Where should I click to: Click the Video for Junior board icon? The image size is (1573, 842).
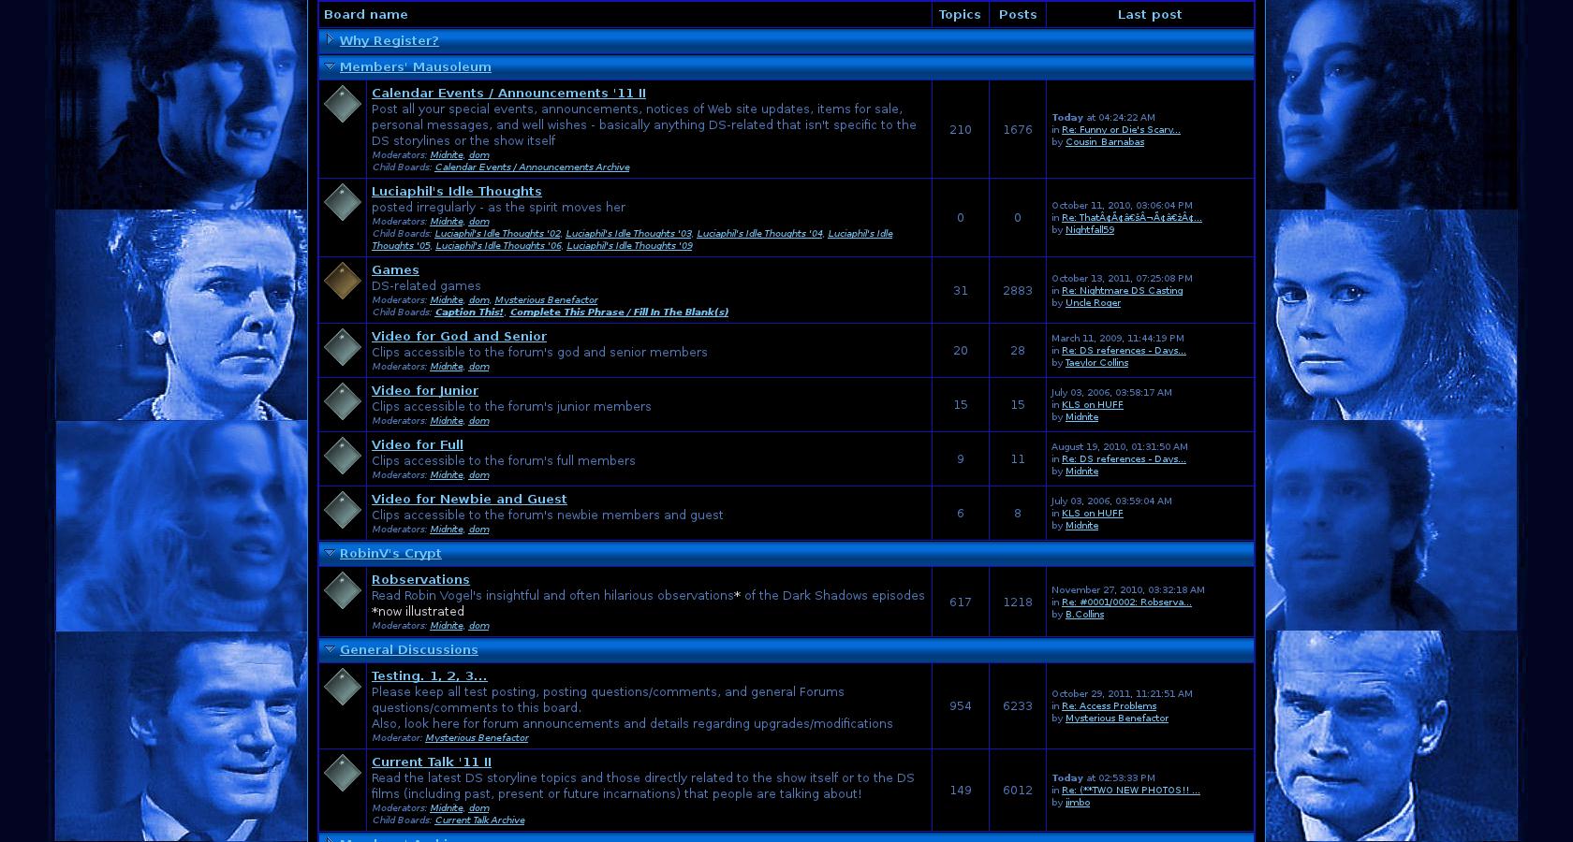342,401
